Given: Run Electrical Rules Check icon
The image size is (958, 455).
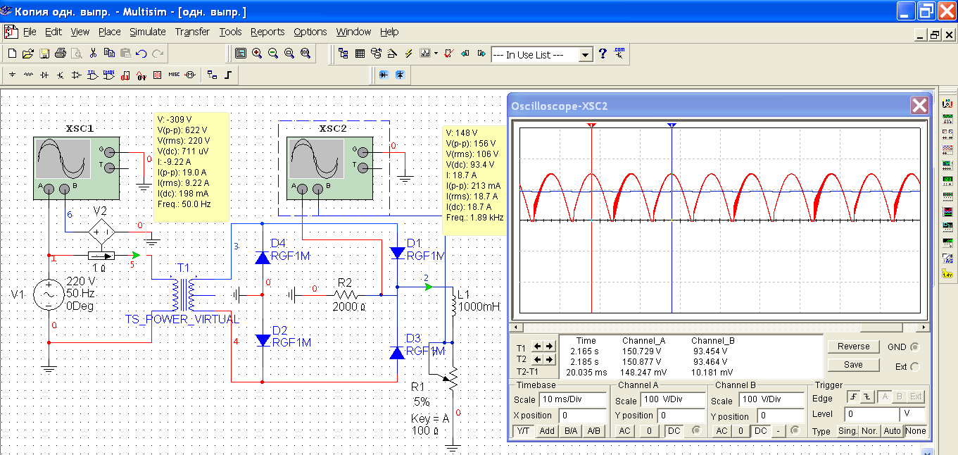Looking at the screenshot, I should (448, 54).
